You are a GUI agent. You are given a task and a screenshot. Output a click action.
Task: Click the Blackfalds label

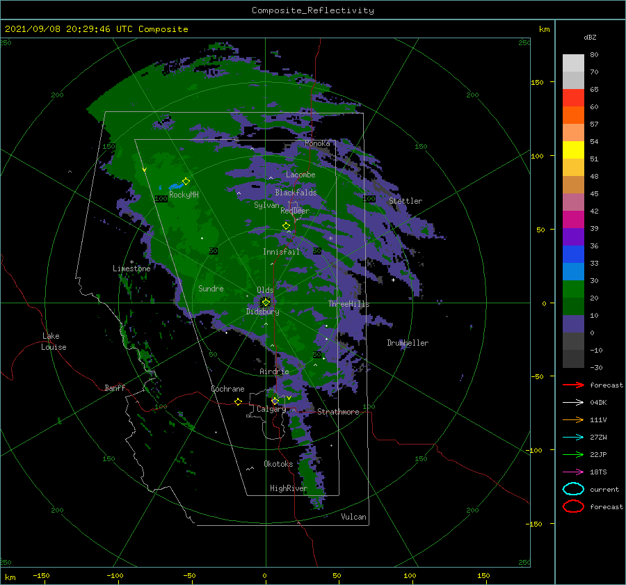(x=296, y=193)
